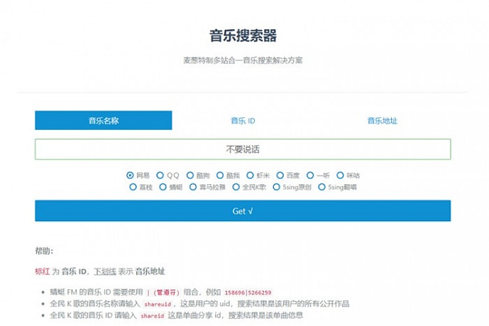Click the 音乐搜索器 page title
This screenshot has height=326, width=489.
tap(243, 36)
